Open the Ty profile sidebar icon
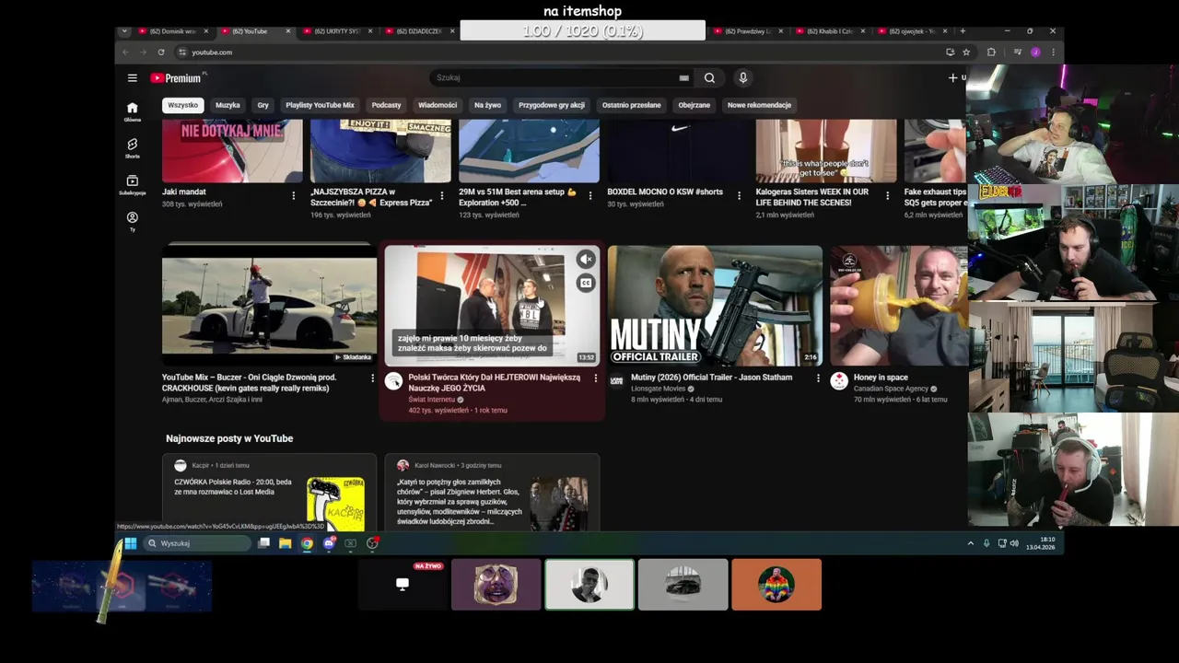Image resolution: width=1179 pixels, height=663 pixels. click(133, 221)
